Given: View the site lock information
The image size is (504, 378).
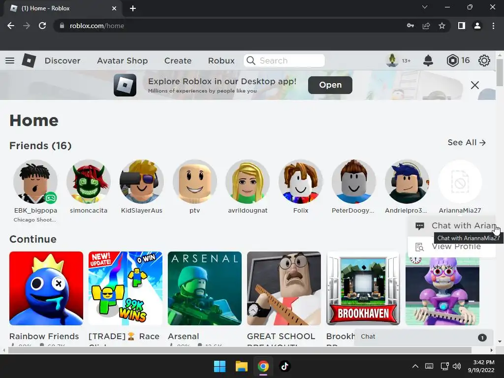Looking at the screenshot, I should [62, 26].
